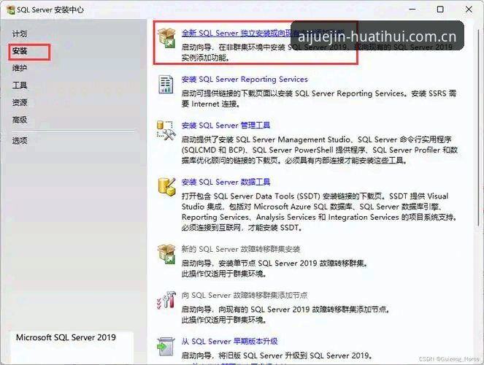Click 向 SQL Server 故障转移群集添加节点 text
The height and width of the screenshot is (365, 484).
(x=244, y=295)
